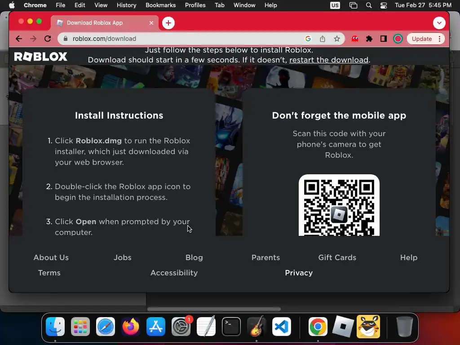
Task: Close the Download Roblox App tab
Action: point(151,23)
